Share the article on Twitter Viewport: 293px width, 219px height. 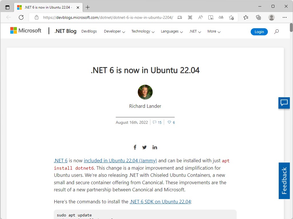144,147
